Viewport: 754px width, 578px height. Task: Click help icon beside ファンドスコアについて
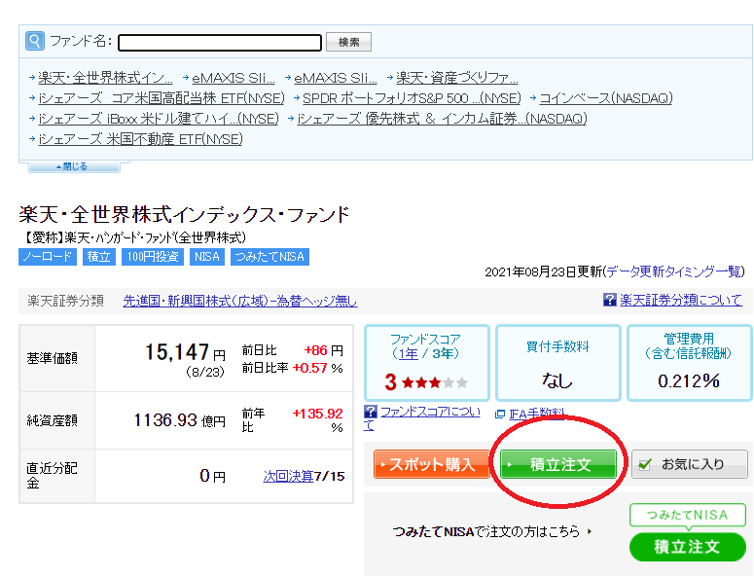point(371,412)
